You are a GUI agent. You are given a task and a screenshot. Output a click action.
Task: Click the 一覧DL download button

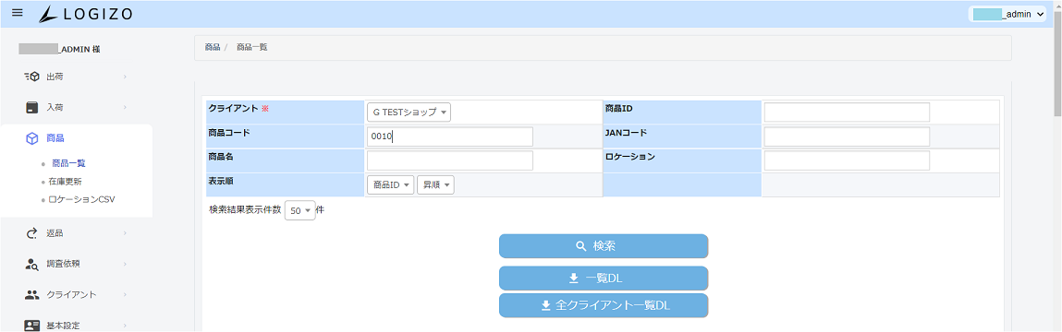604,278
